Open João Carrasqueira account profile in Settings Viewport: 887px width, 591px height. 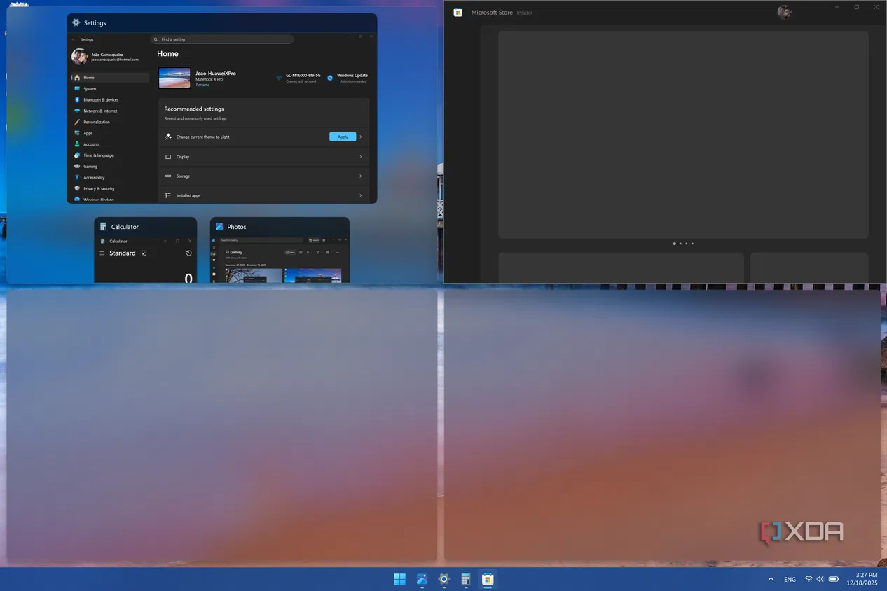(106, 57)
